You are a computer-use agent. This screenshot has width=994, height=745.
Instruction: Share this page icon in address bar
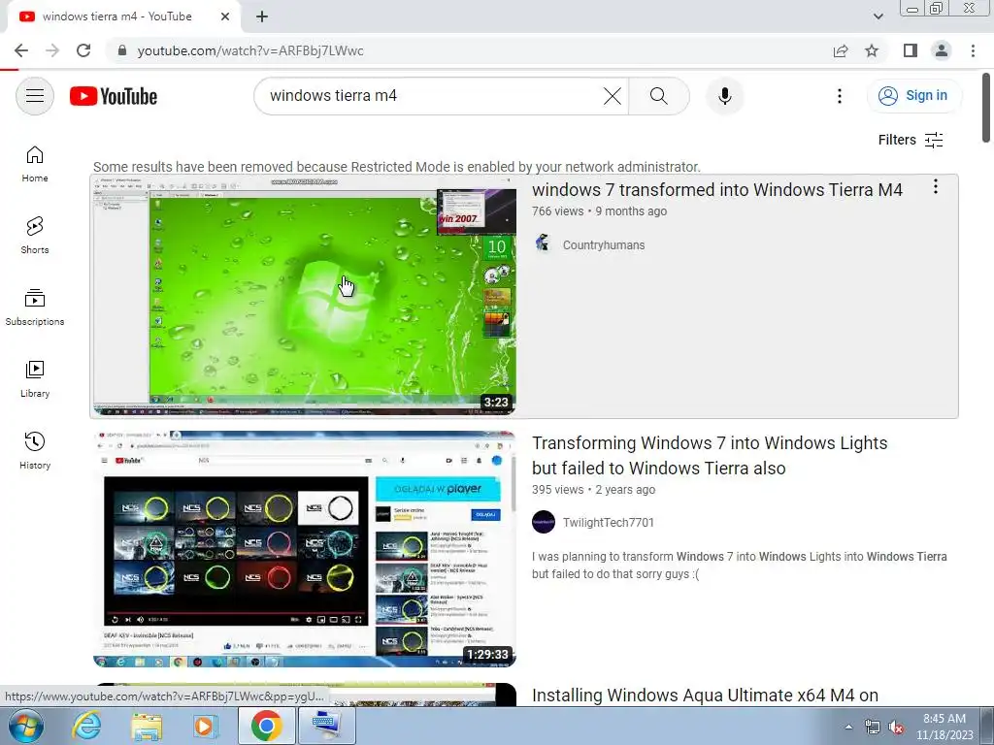[841, 50]
